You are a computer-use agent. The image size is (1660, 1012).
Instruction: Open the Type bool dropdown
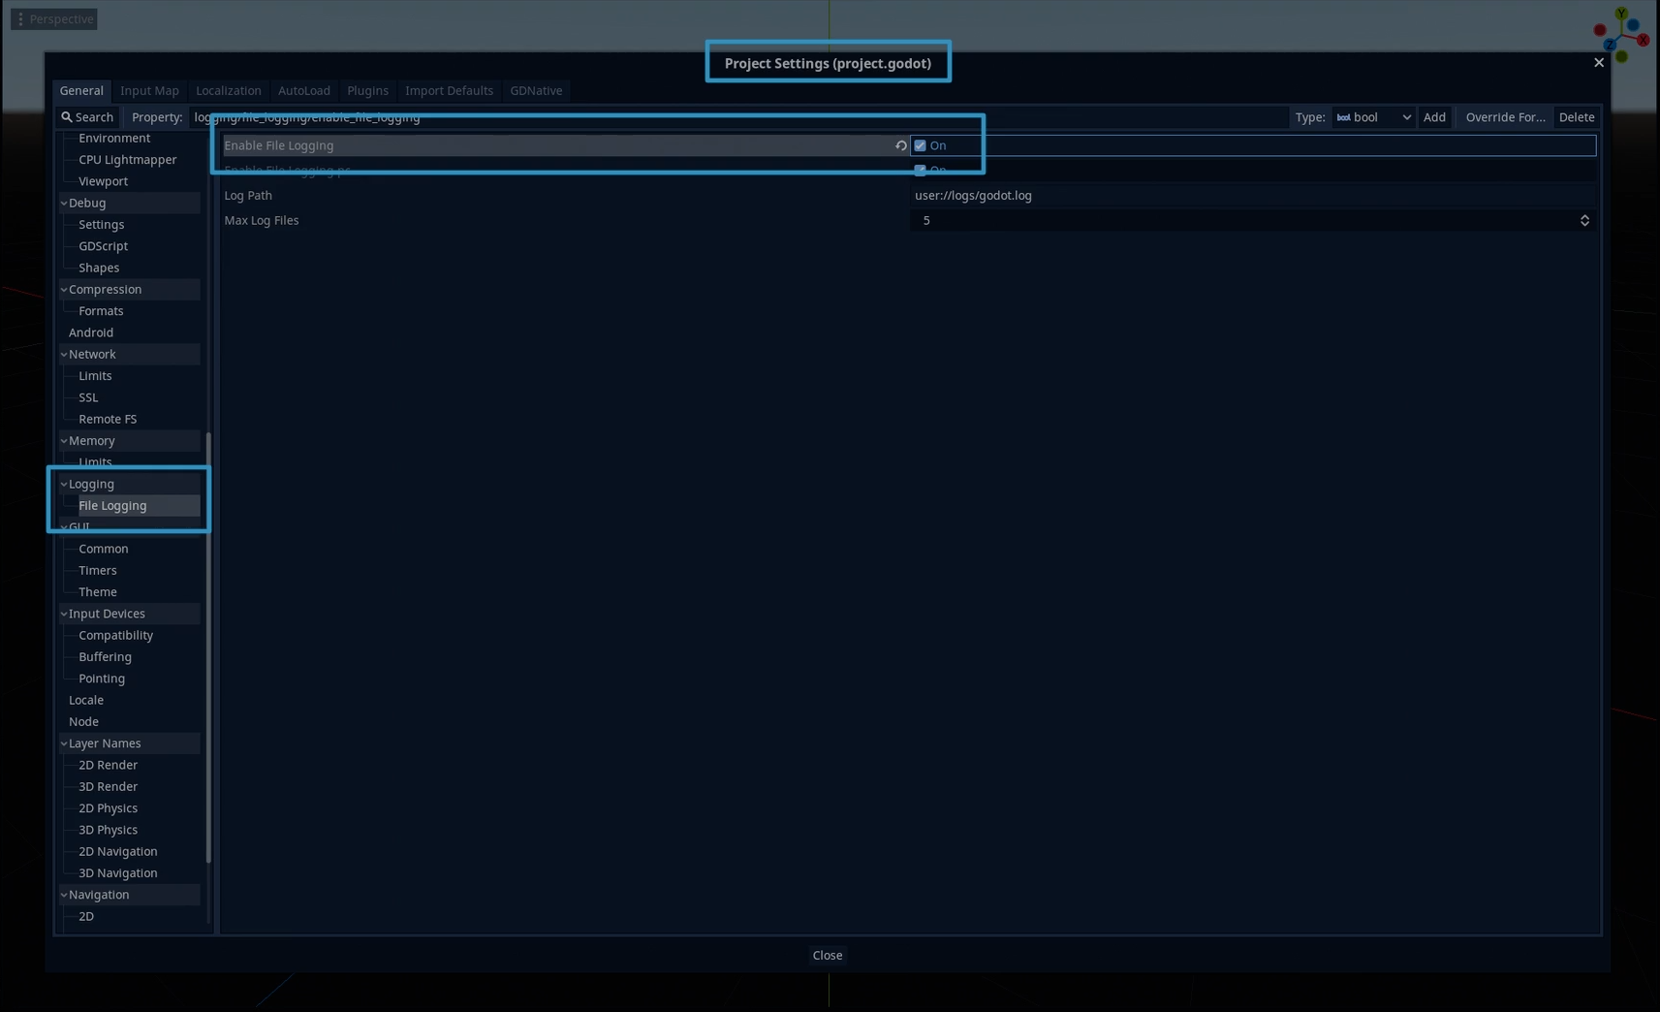click(x=1373, y=117)
